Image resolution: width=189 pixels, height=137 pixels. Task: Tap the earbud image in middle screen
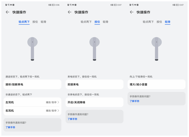[x=94, y=49]
